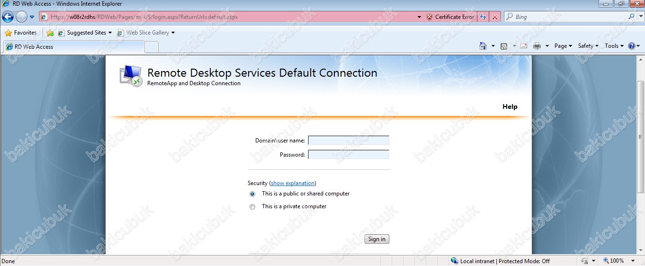Click the Internet Explorer title bar icon
645x266 pixels.
click(6, 4)
